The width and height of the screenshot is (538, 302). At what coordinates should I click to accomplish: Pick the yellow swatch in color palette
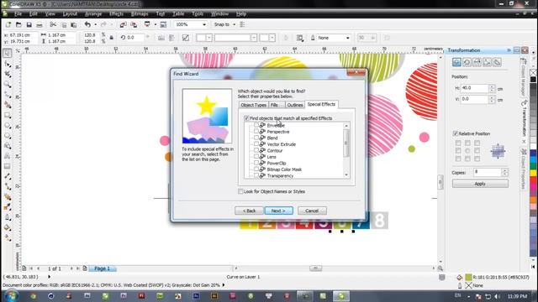point(533,173)
